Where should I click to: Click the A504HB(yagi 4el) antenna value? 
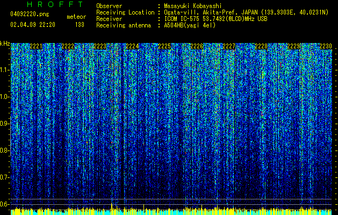pyautogui.click(x=190, y=25)
